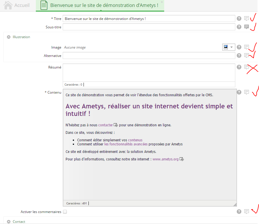
Task: Show help for the Alternative field
Action: click(x=239, y=55)
